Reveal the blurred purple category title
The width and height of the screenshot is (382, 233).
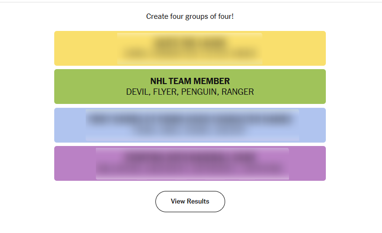click(x=192, y=157)
